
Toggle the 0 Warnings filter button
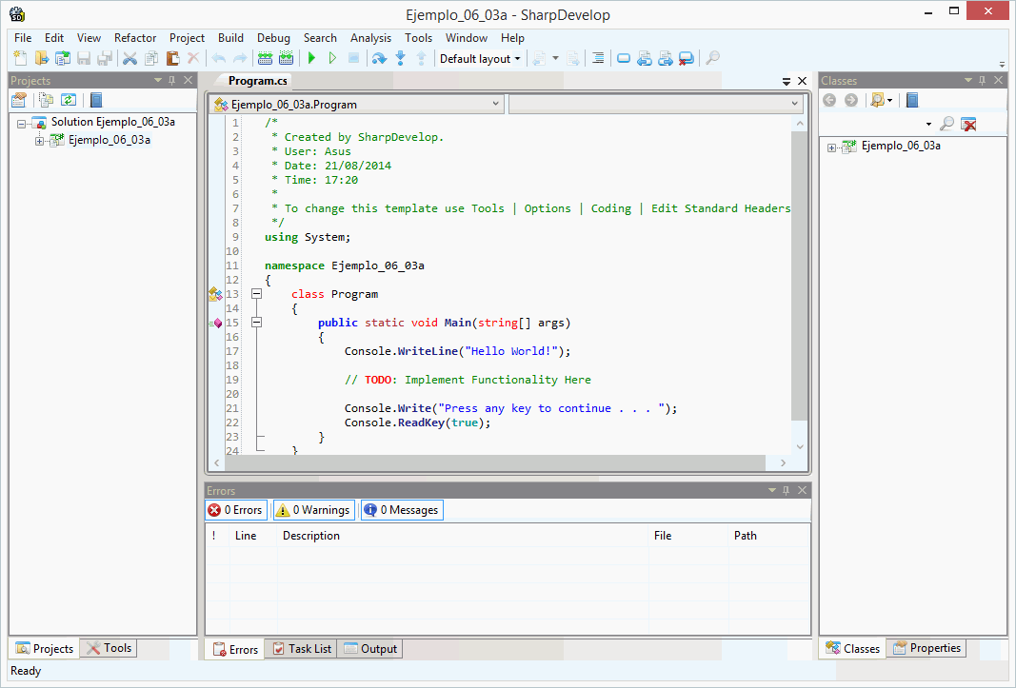click(313, 510)
